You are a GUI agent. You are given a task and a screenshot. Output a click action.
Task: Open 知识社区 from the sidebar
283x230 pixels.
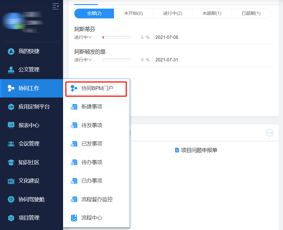click(11, 162)
